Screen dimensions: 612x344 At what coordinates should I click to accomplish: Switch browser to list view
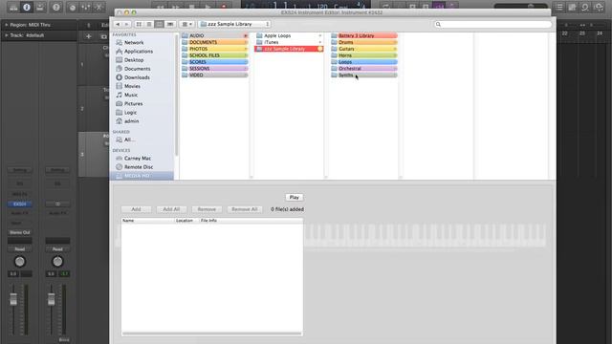(149, 24)
